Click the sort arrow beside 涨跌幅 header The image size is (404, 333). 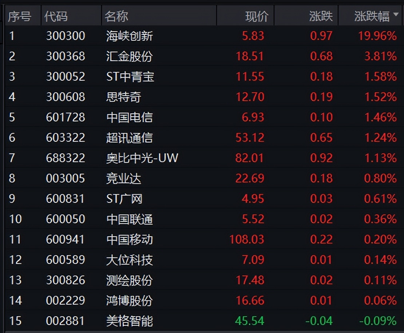point(396,14)
